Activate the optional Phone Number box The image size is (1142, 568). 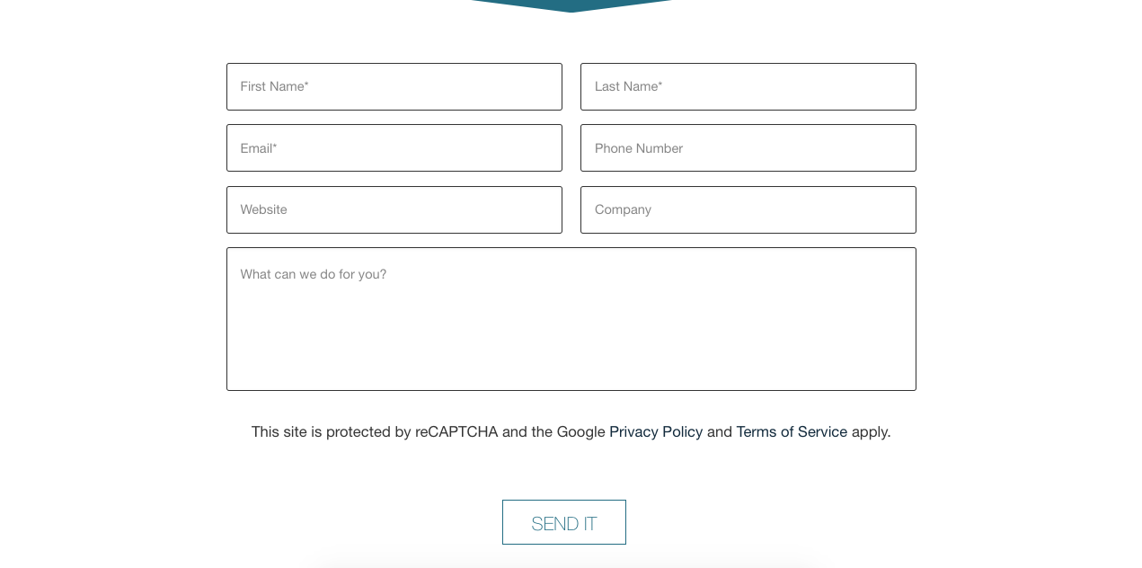point(748,148)
